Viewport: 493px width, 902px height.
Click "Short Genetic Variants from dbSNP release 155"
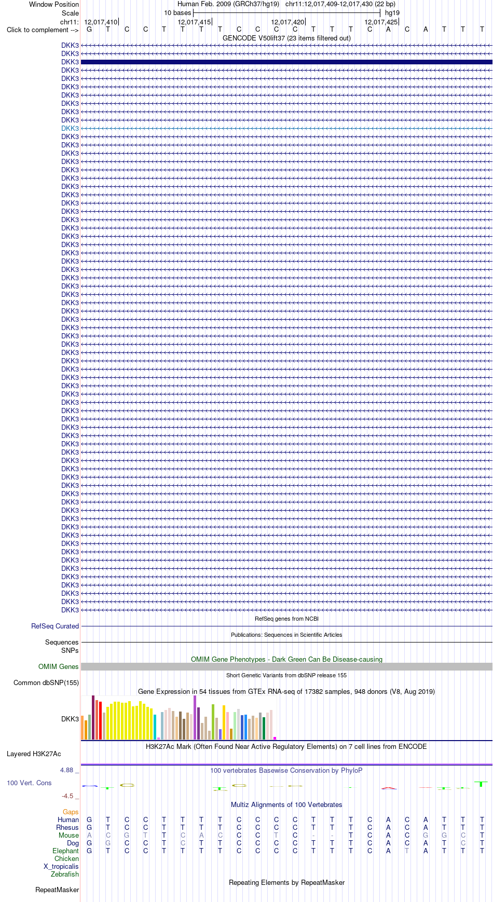click(x=286, y=675)
